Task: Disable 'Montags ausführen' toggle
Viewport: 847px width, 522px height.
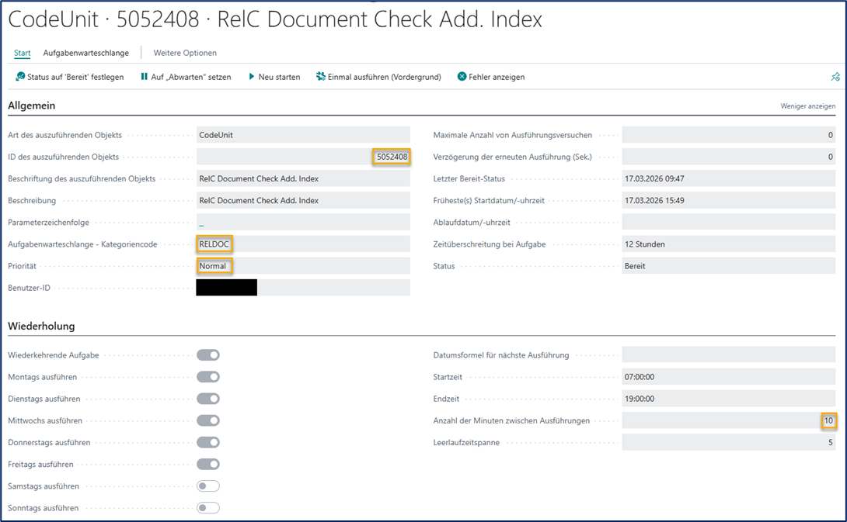Action: click(208, 377)
